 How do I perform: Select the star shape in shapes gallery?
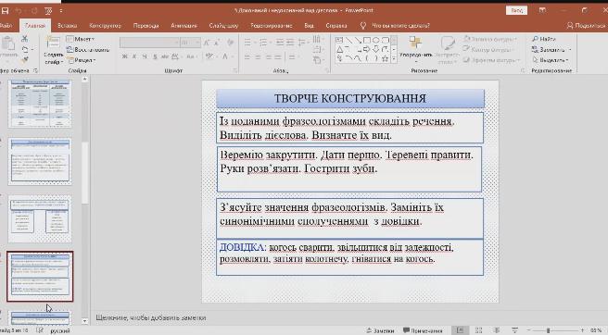(385, 58)
